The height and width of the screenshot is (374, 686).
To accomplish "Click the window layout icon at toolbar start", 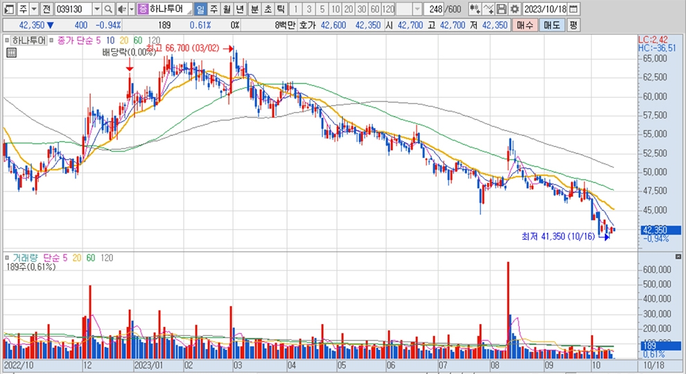I will (9, 9).
